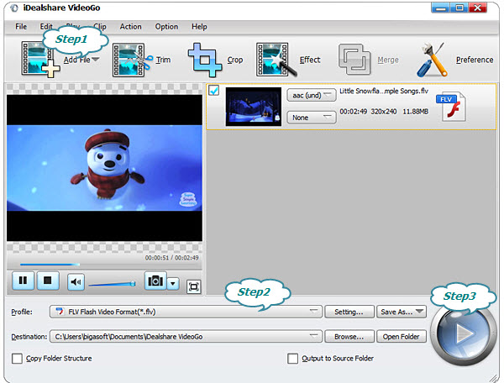Image resolution: width=504 pixels, height=383 pixels.
Task: Open the Preference tools icon
Action: coord(432,60)
